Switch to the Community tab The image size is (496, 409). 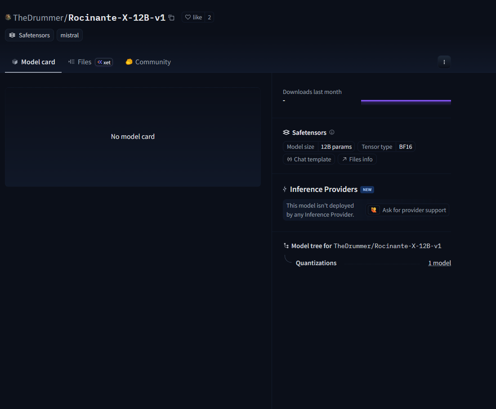click(148, 62)
